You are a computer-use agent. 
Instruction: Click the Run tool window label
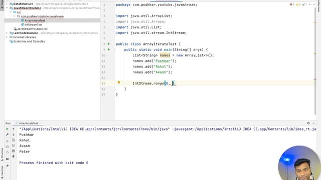(x=8, y=123)
